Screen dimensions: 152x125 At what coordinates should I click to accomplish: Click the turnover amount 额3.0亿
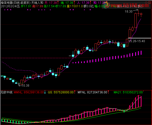(x=89, y=6)
